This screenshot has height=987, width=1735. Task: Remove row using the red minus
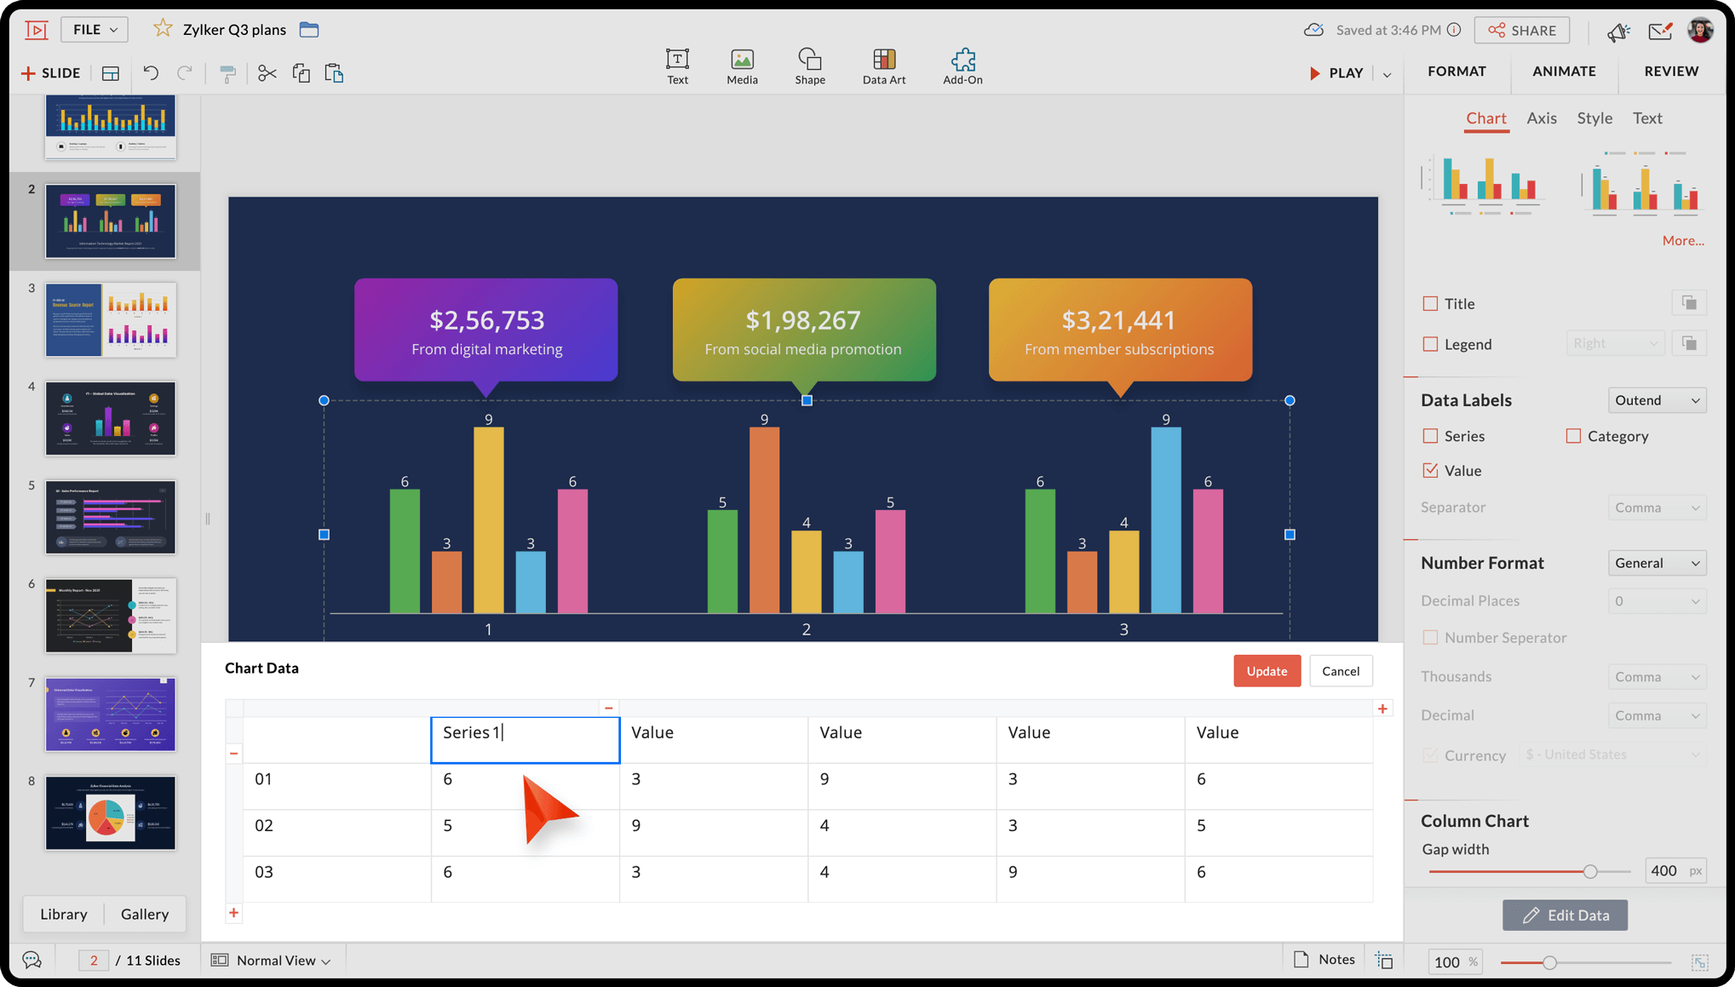pos(234,753)
